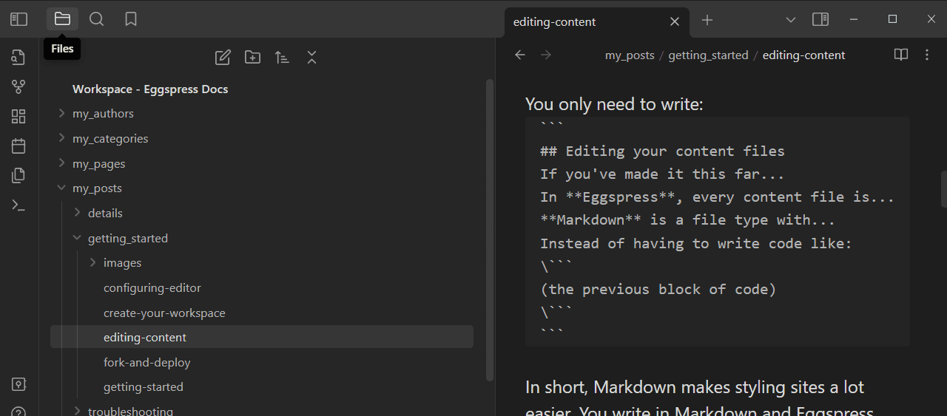Create a new note
947x416 pixels.
coord(223,57)
